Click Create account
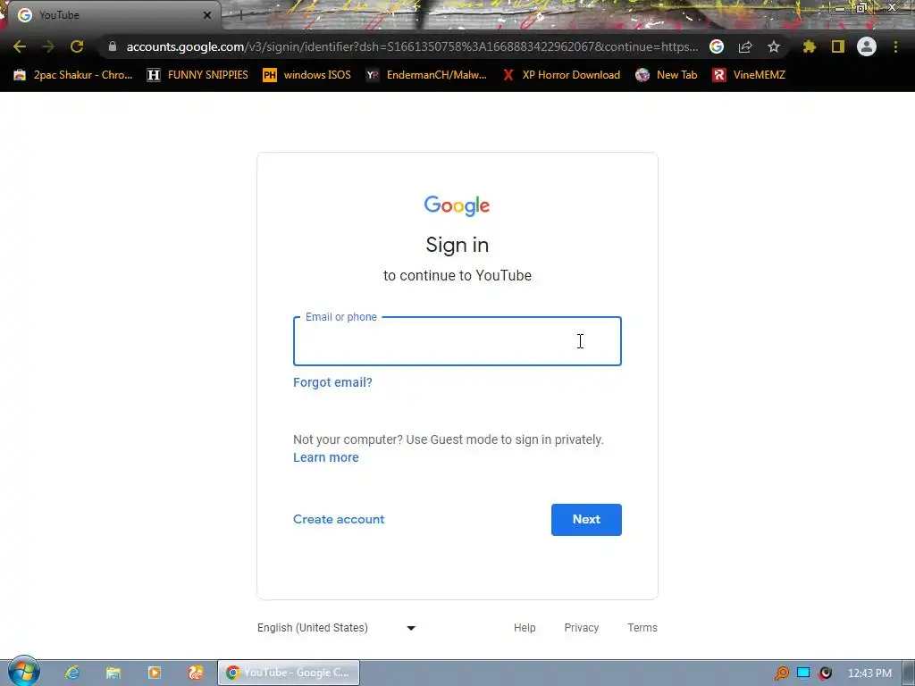 coord(339,519)
